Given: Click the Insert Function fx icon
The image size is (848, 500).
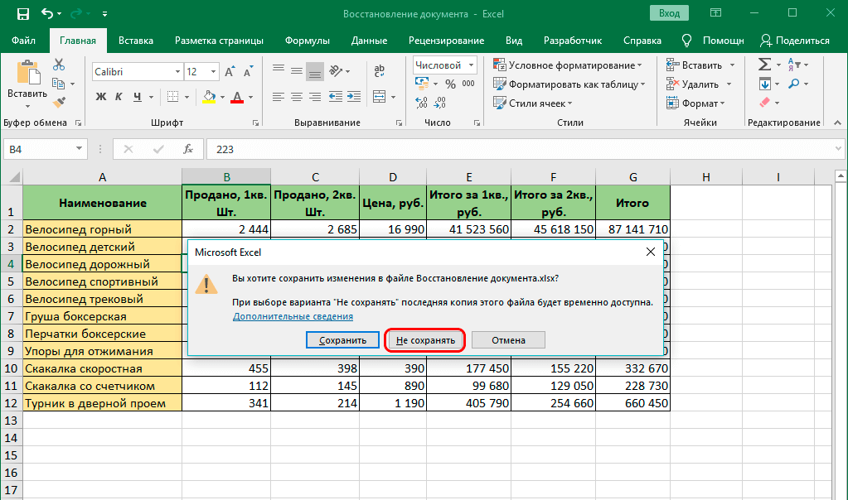Looking at the screenshot, I should coord(188,149).
